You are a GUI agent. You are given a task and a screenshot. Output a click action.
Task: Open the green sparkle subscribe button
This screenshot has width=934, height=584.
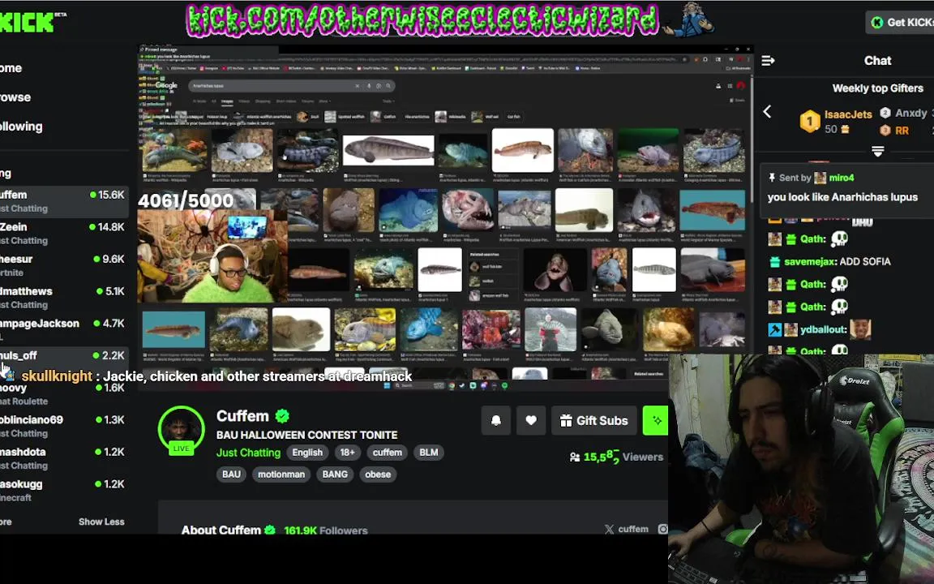click(656, 421)
